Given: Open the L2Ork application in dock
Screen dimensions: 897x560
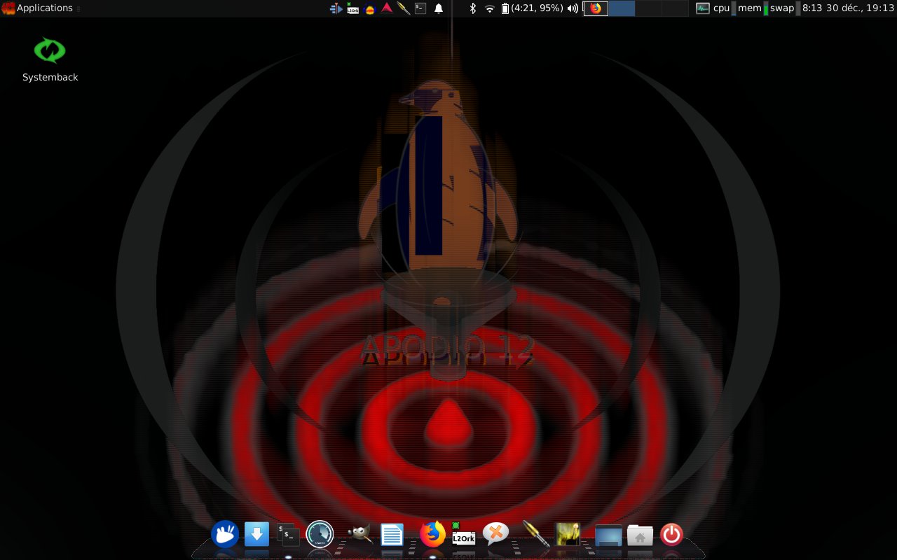Looking at the screenshot, I should tap(463, 535).
